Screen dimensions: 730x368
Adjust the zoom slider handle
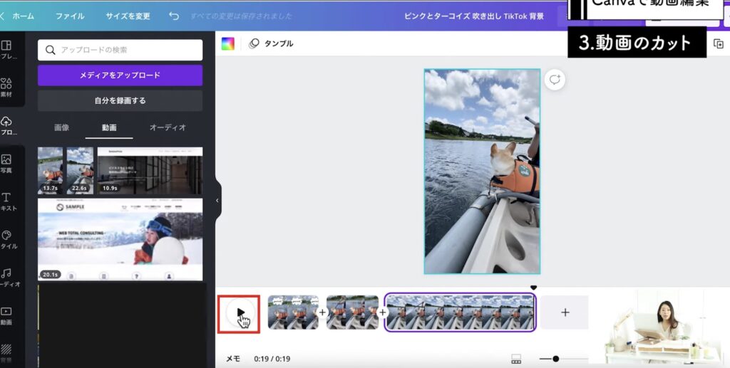click(555, 359)
